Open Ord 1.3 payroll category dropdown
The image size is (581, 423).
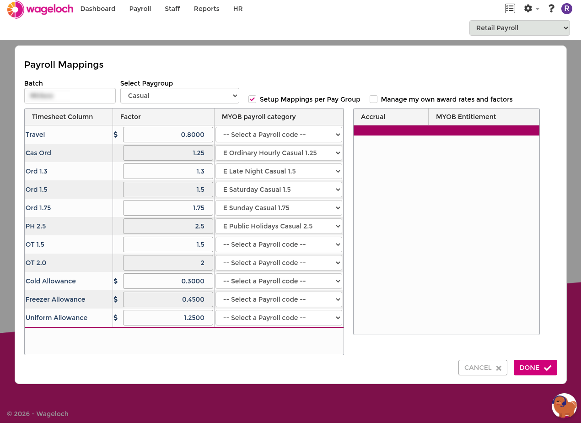click(x=279, y=171)
